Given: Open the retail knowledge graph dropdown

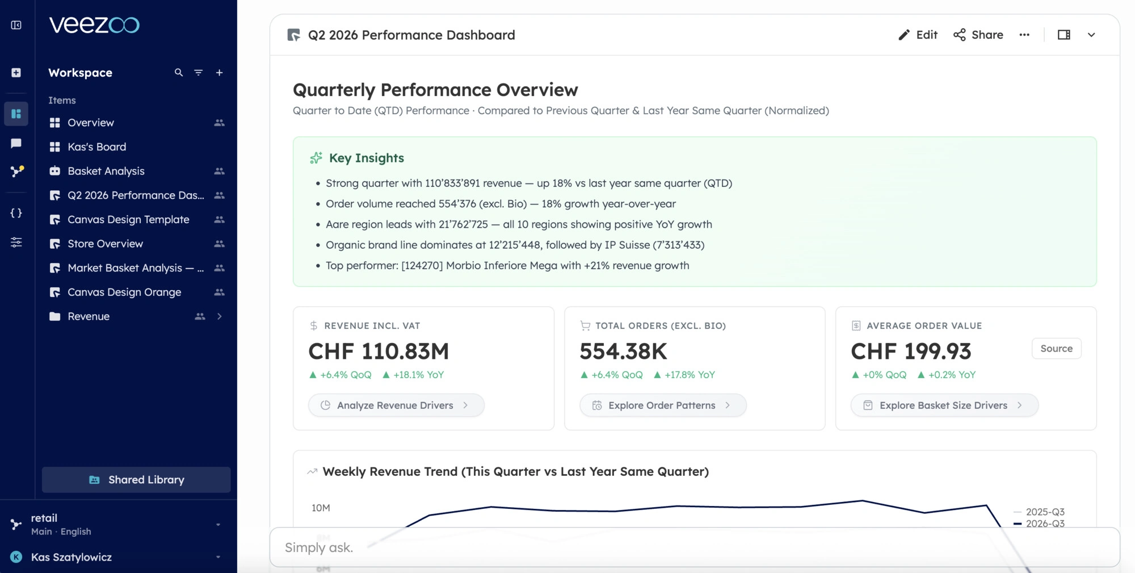Looking at the screenshot, I should click(x=218, y=525).
